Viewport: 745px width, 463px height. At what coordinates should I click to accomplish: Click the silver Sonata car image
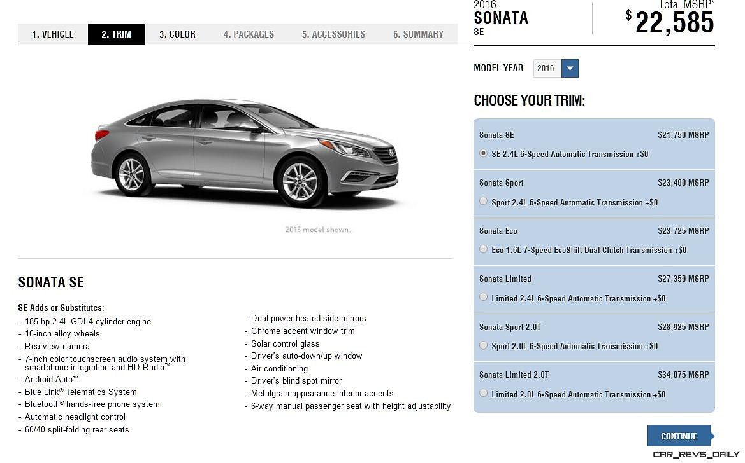coord(245,153)
